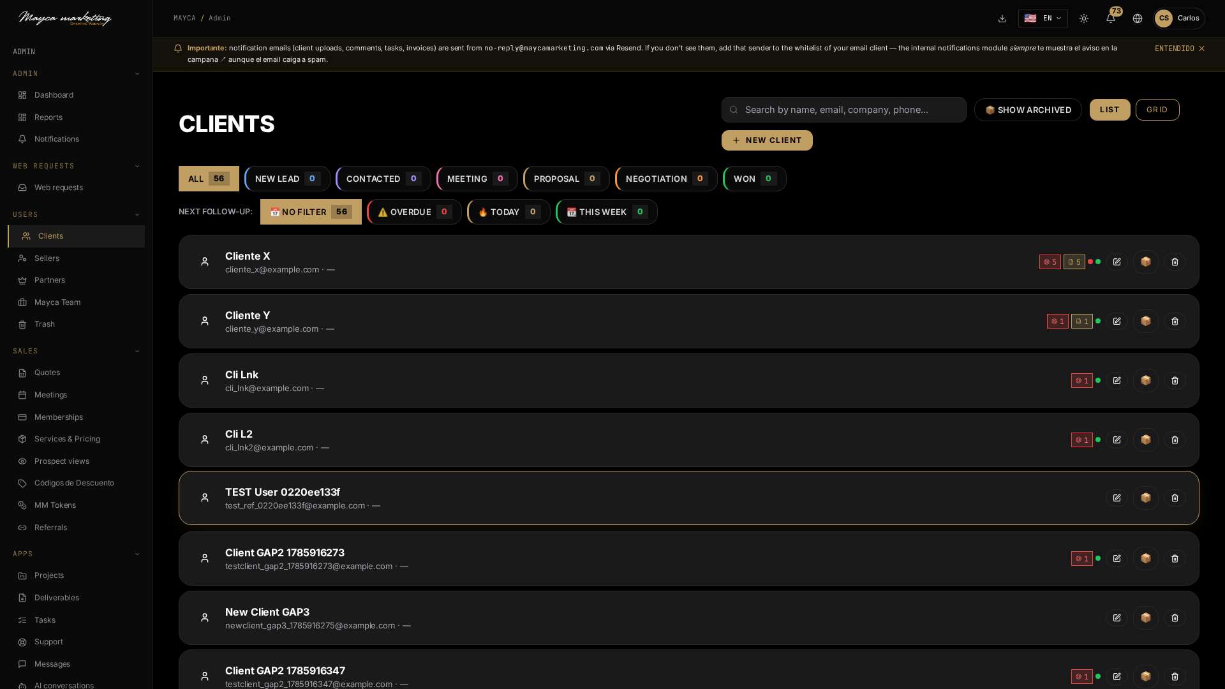Viewport: 1225px width, 689px height.
Task: Switch to GRID view
Action: click(1157, 110)
